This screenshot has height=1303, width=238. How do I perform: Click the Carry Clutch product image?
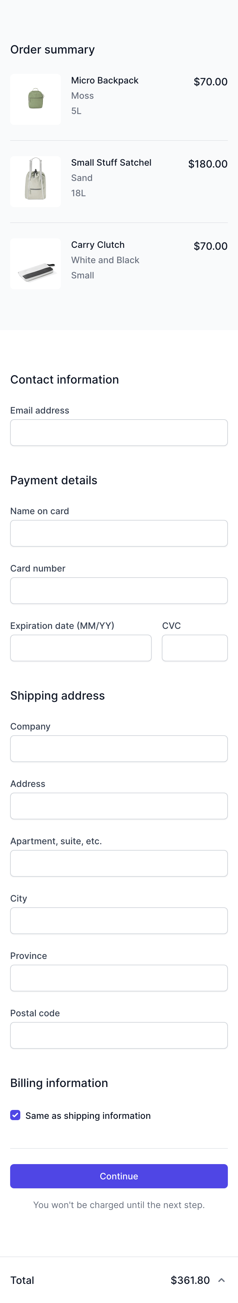tap(35, 263)
